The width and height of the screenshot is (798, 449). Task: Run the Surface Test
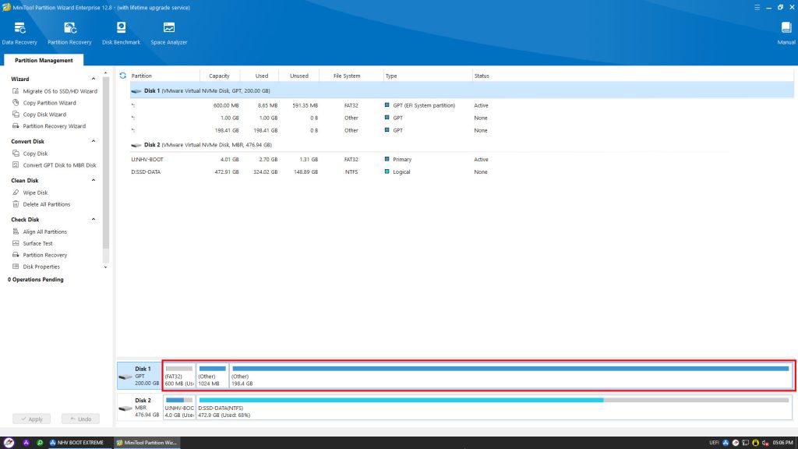[x=32, y=244]
